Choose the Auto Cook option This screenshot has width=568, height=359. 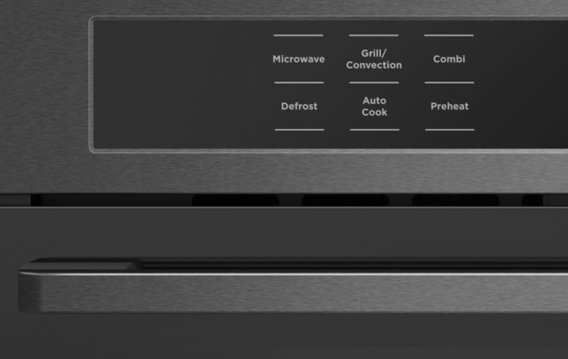click(x=374, y=107)
